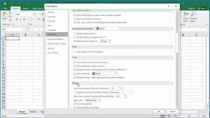This screenshot has height=118, width=210.
Task: Click the Format Painter brush icon
Action: tap(10, 20)
